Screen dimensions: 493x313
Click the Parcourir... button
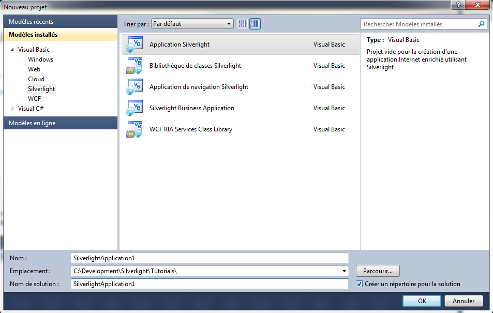(378, 271)
